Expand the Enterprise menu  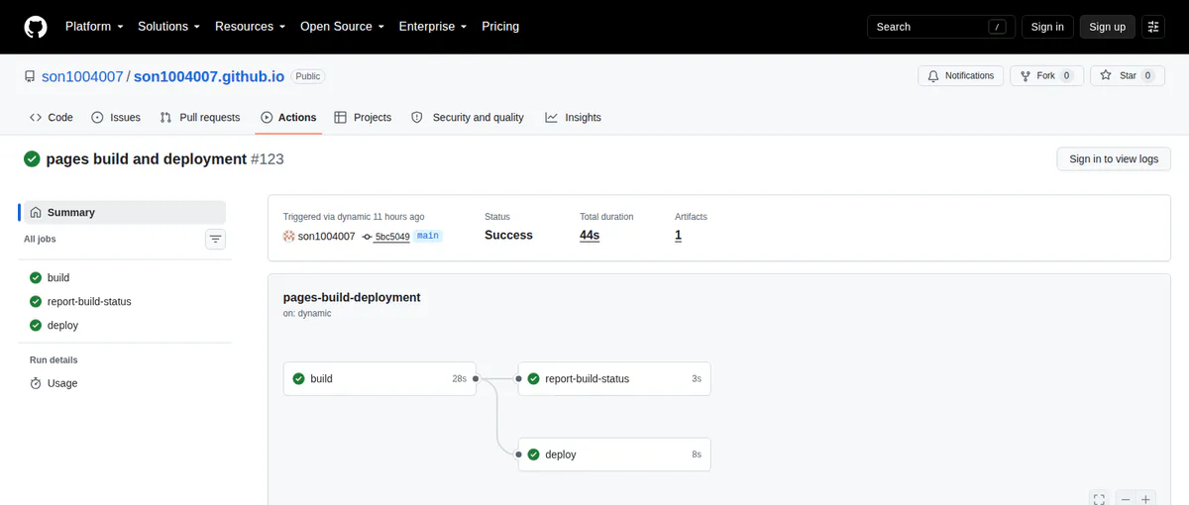point(433,27)
